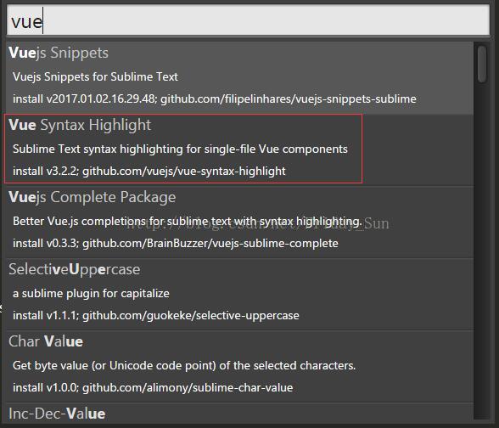Click the selective-uppercase v1.1.1 install line

coord(156,316)
